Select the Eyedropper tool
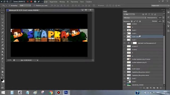Screen dimensions: 170x95 [x=2, y=29]
